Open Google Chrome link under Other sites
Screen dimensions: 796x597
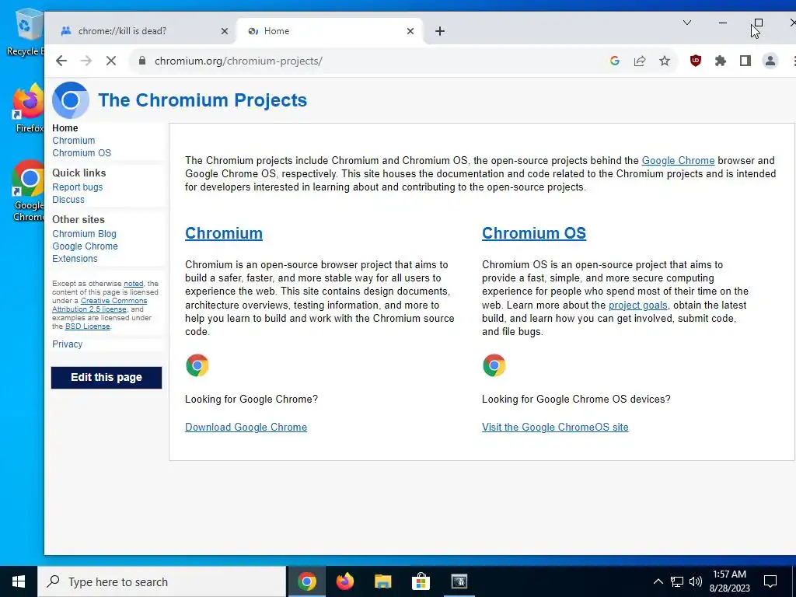pyautogui.click(x=85, y=246)
